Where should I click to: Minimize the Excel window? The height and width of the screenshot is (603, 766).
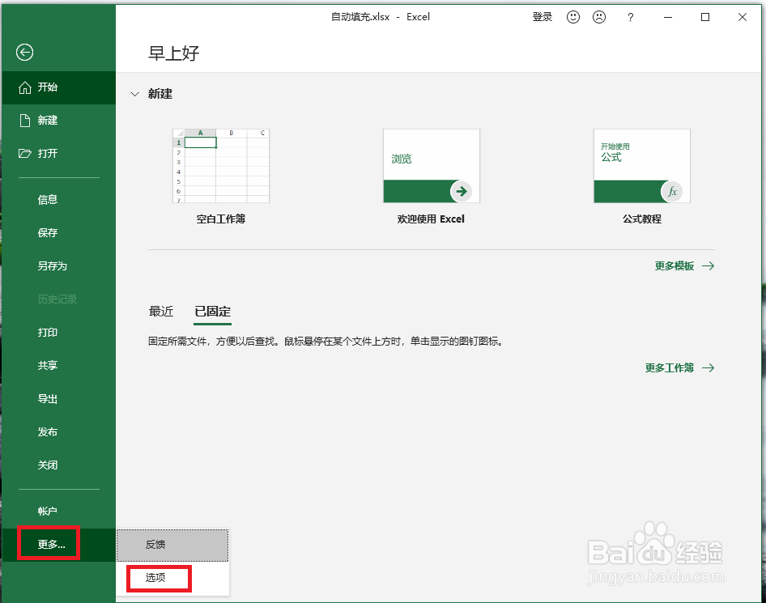pyautogui.click(x=668, y=17)
